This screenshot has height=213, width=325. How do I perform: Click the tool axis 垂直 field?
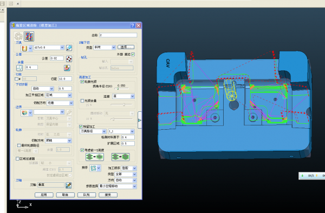51,185
